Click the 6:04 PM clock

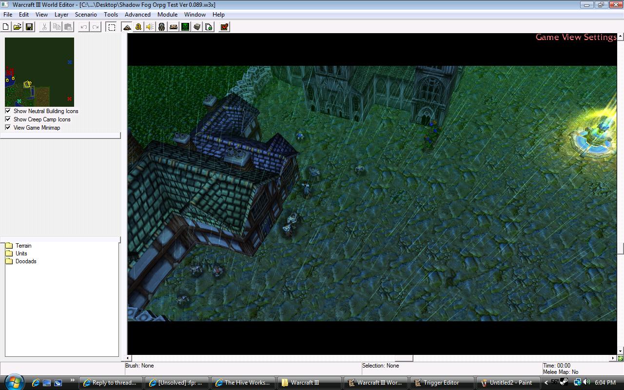605,383
